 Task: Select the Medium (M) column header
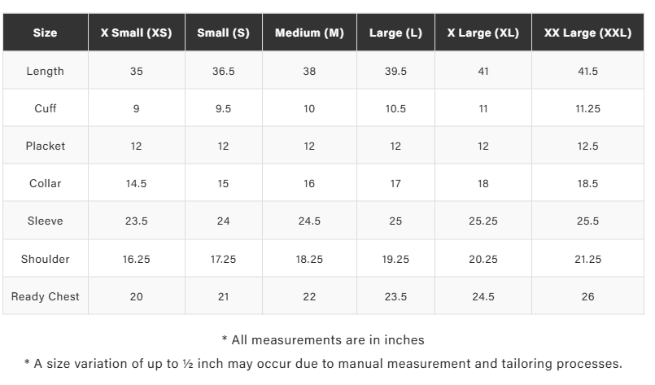point(309,33)
